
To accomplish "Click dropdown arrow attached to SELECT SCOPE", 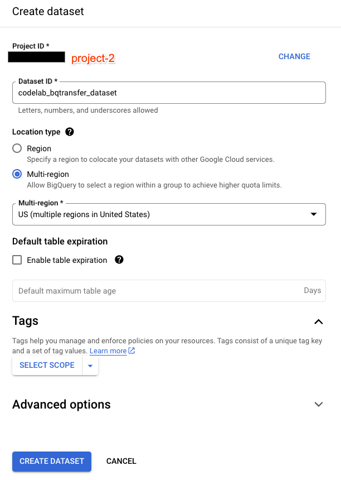I will [90, 365].
